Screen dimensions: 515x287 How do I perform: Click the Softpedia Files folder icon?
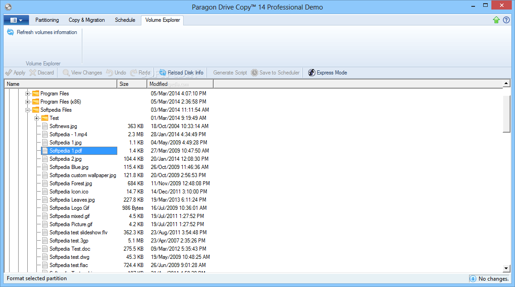(36, 110)
